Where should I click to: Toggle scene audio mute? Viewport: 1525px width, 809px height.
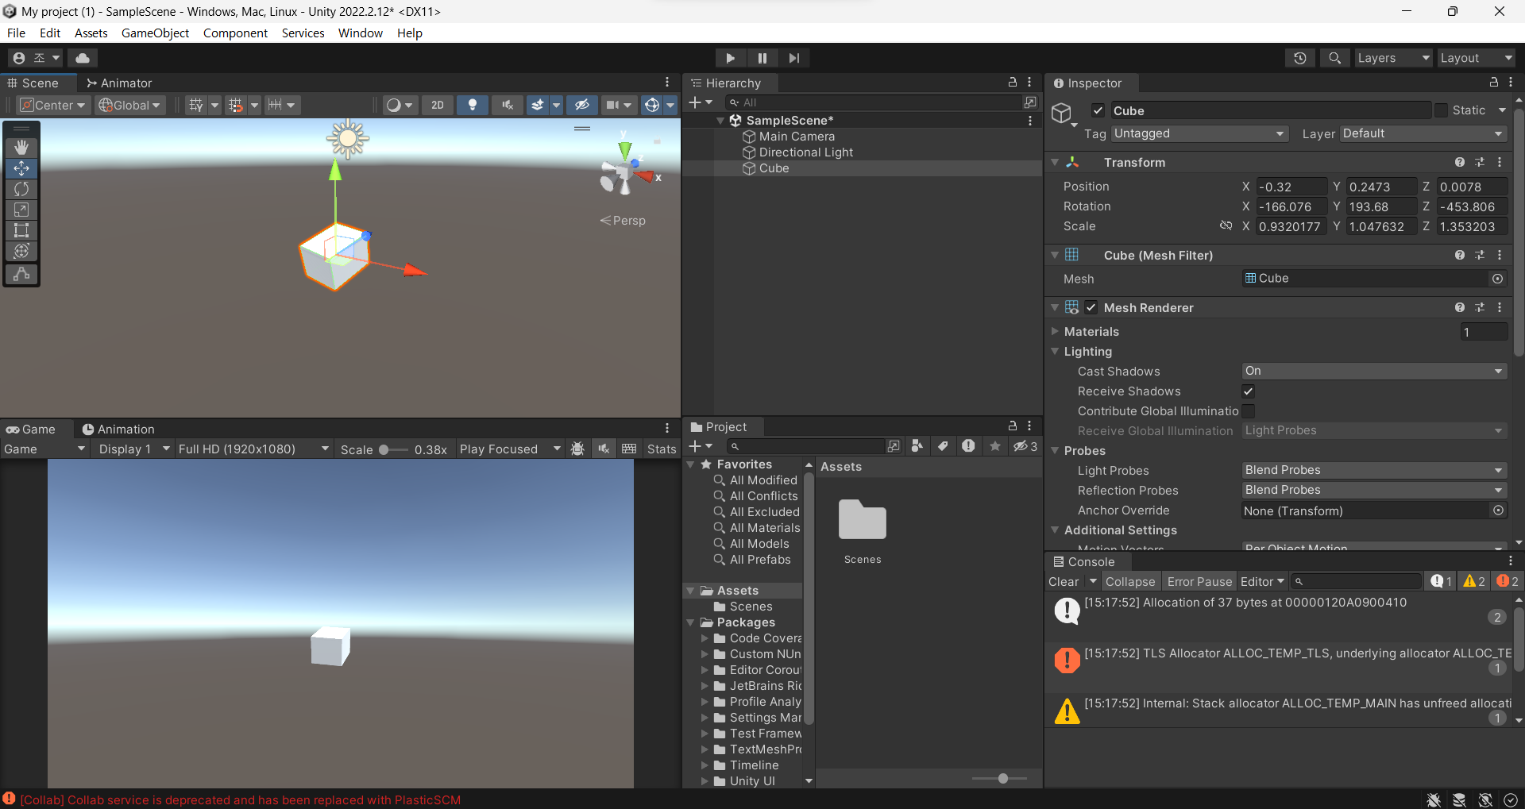click(508, 105)
